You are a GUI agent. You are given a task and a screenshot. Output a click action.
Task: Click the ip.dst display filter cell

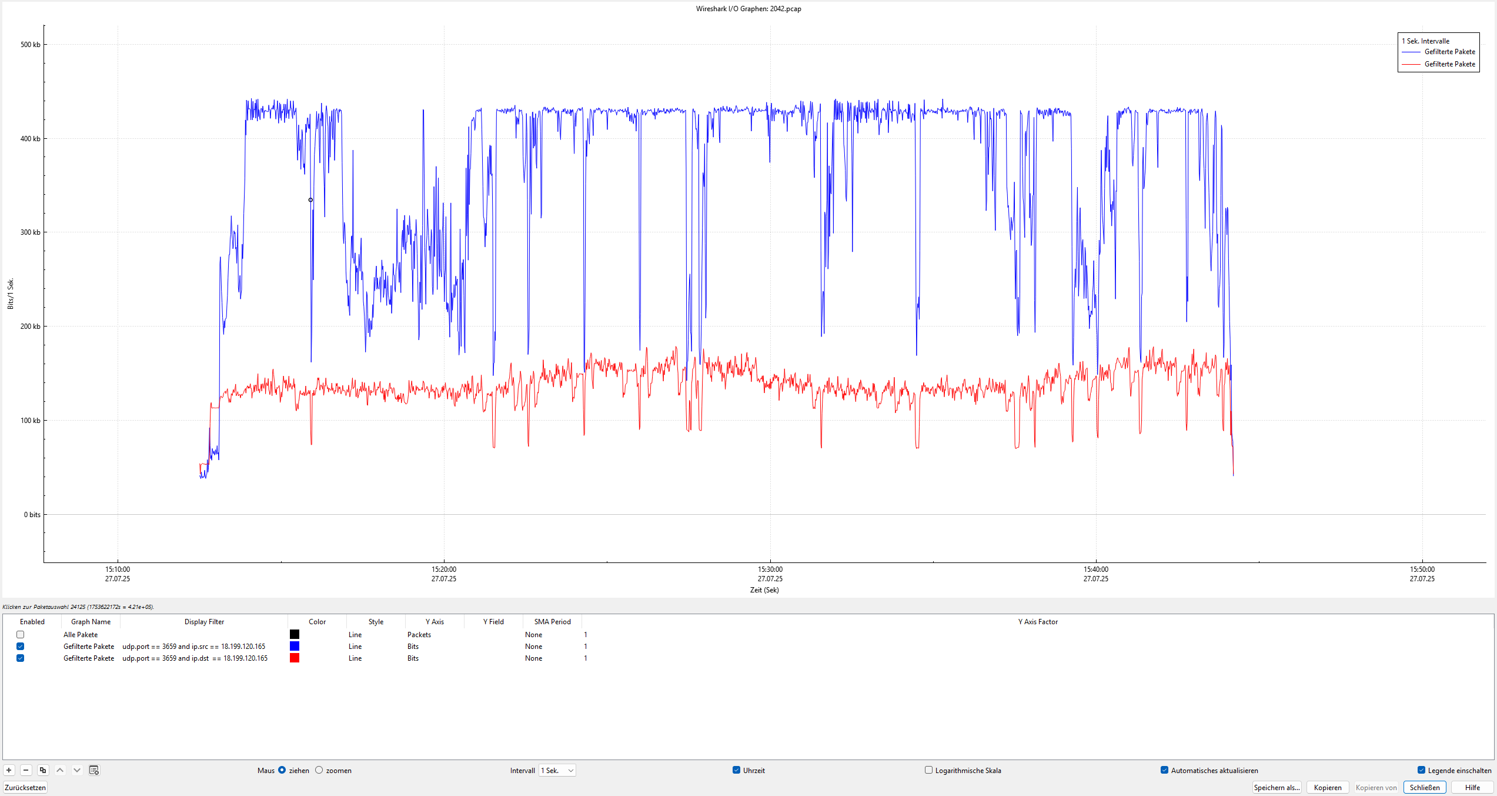(x=195, y=658)
